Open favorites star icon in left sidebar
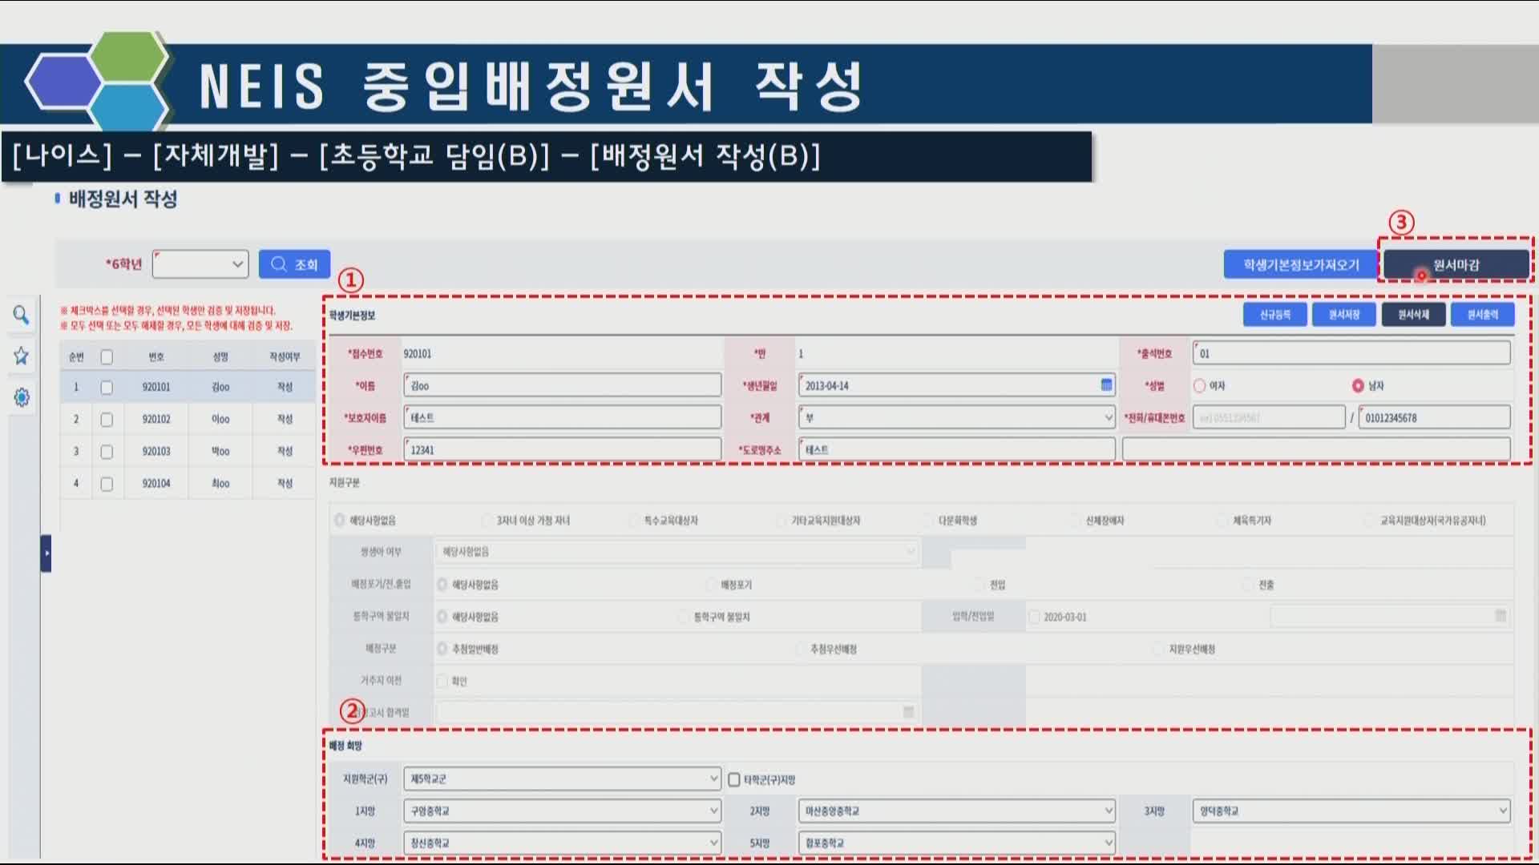This screenshot has width=1539, height=865. coord(21,356)
